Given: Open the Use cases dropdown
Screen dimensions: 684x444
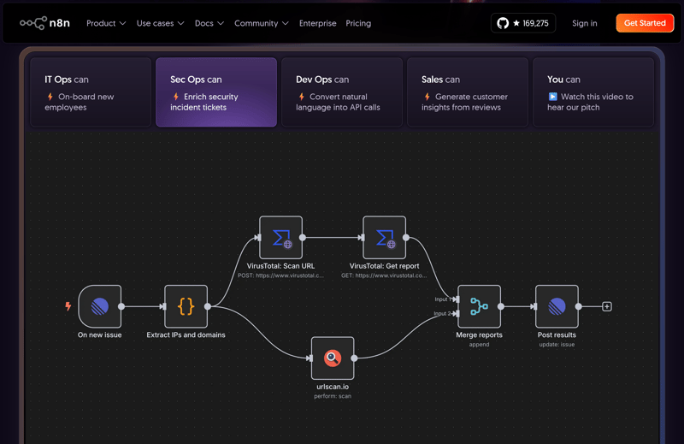Looking at the screenshot, I should tap(160, 23).
